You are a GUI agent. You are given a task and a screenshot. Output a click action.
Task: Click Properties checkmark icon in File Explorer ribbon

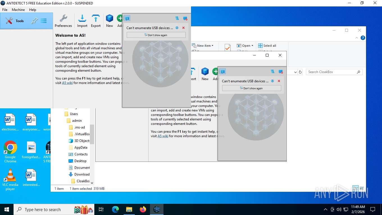tap(228, 47)
